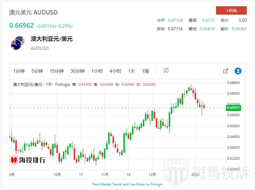Select the active 1天 timeframe
Viewport: 255px width, 190px height.
pos(132,71)
